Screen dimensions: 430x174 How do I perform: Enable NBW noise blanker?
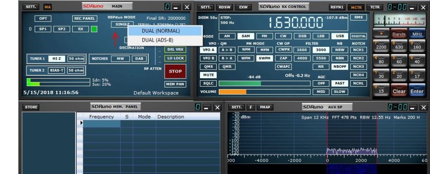339,50
